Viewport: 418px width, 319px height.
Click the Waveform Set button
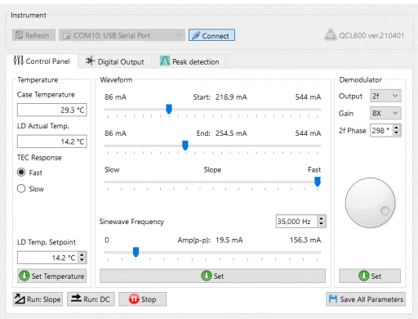[x=212, y=276]
